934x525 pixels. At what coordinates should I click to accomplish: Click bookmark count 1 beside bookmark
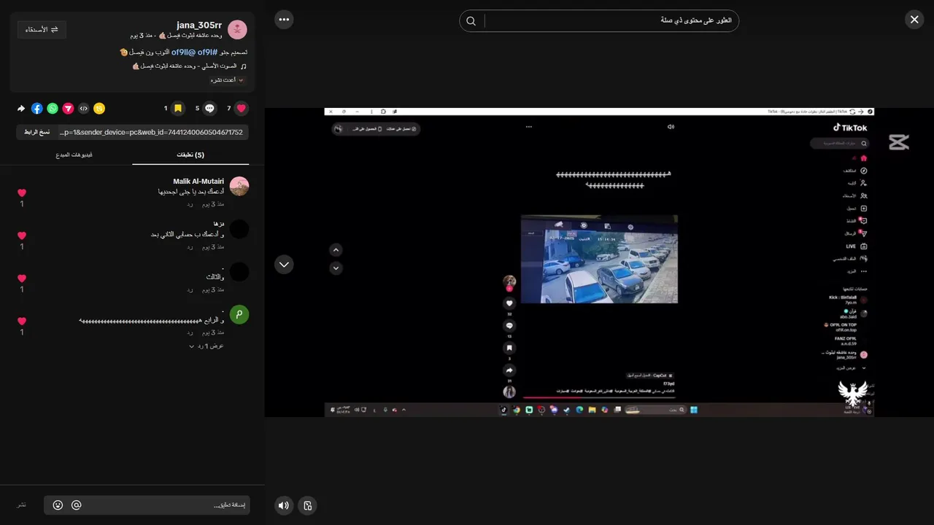tap(166, 109)
